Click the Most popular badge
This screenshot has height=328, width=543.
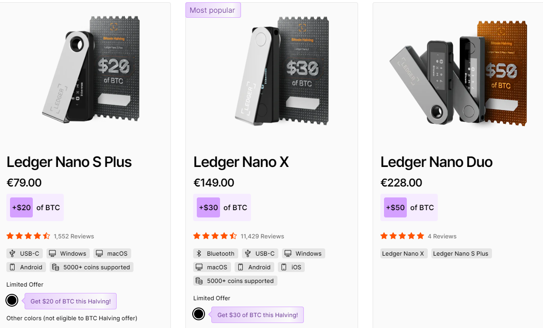tap(213, 10)
